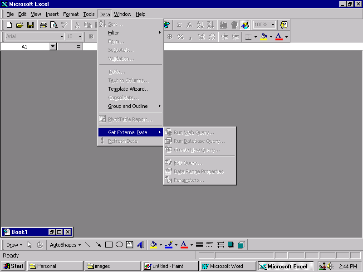Click Increase Indent icon
Image resolution: width=363 pixels, height=272 pixels.
click(x=235, y=37)
